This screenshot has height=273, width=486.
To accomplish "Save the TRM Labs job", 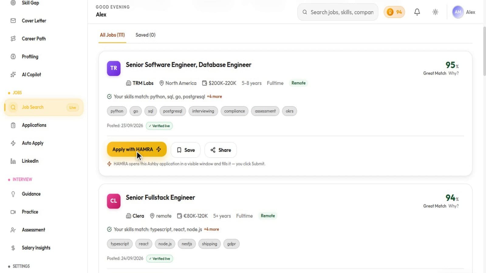I will coord(186,150).
